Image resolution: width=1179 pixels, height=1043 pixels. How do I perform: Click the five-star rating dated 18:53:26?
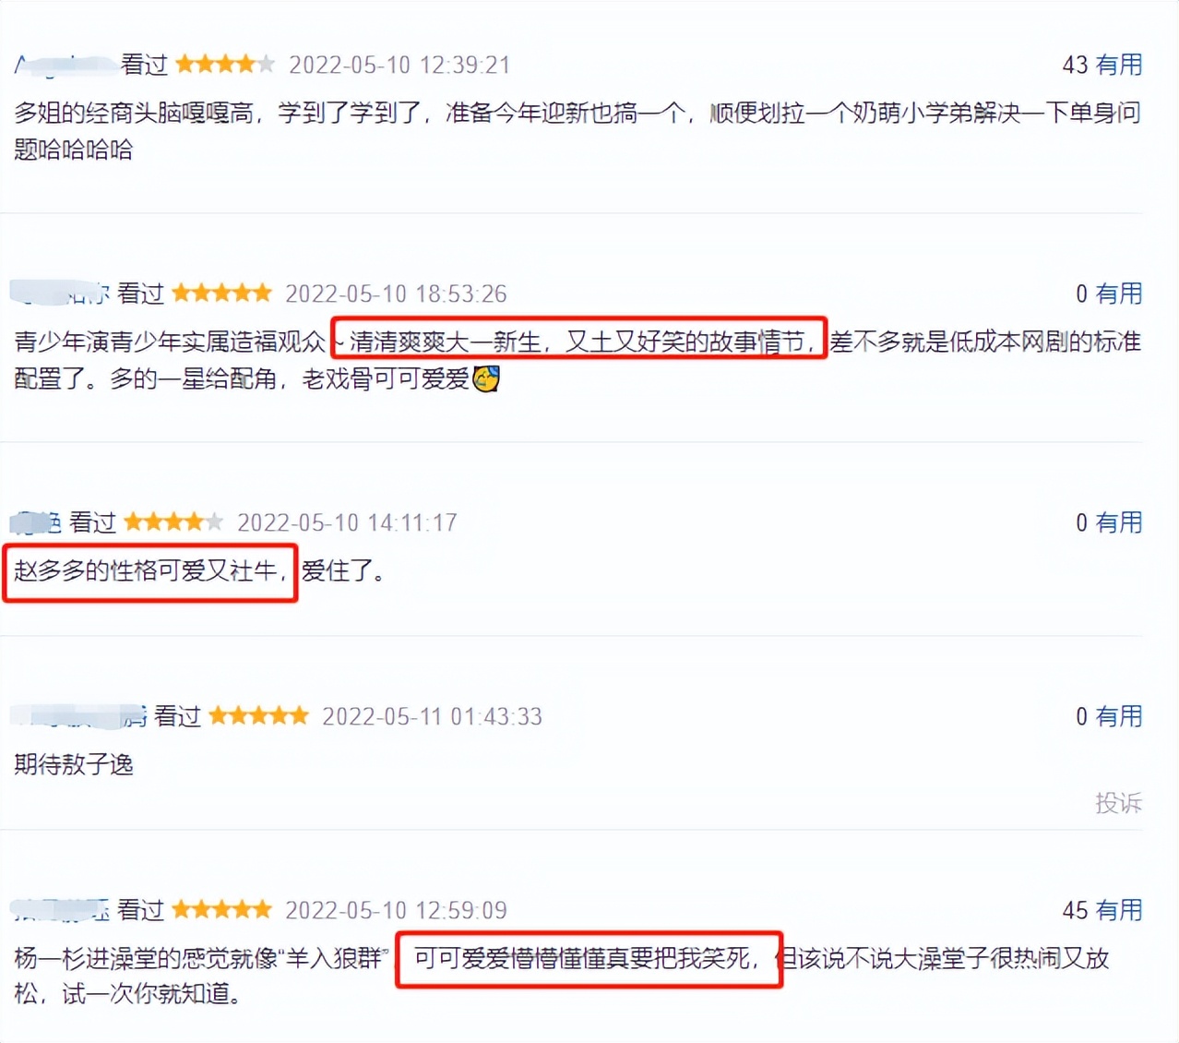[x=221, y=294]
